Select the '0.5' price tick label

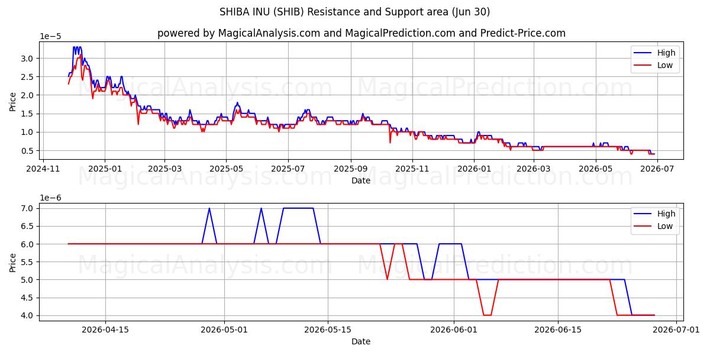click(28, 151)
